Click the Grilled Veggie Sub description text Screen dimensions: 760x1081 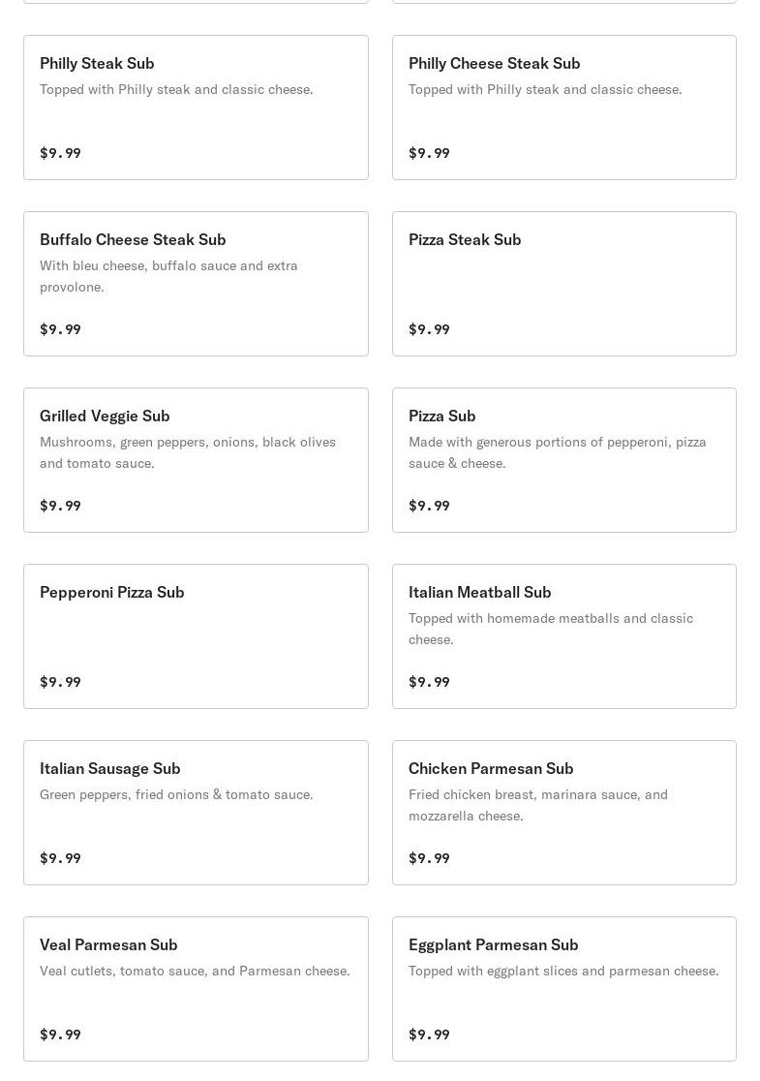[188, 452]
